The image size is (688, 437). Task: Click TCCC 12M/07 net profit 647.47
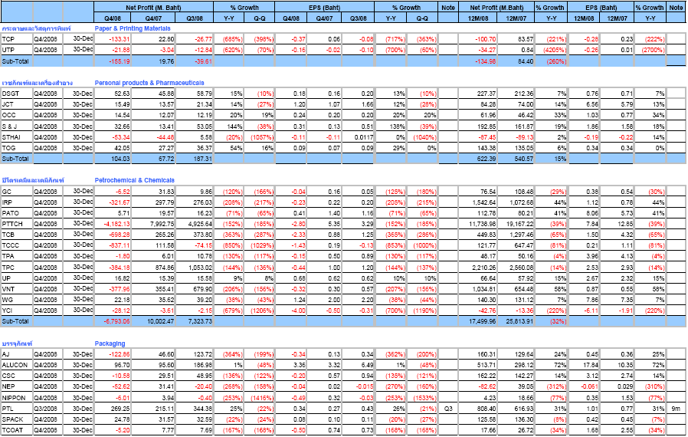[516, 245]
